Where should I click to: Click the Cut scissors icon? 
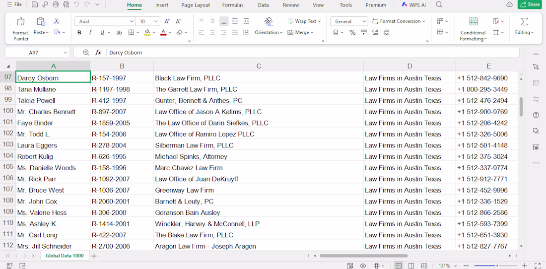click(x=57, y=21)
